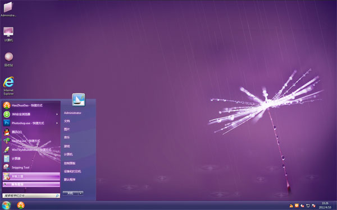The width and height of the screenshot is (337, 210).
Task: Click the 关机 shut down button
Action: pos(71,193)
